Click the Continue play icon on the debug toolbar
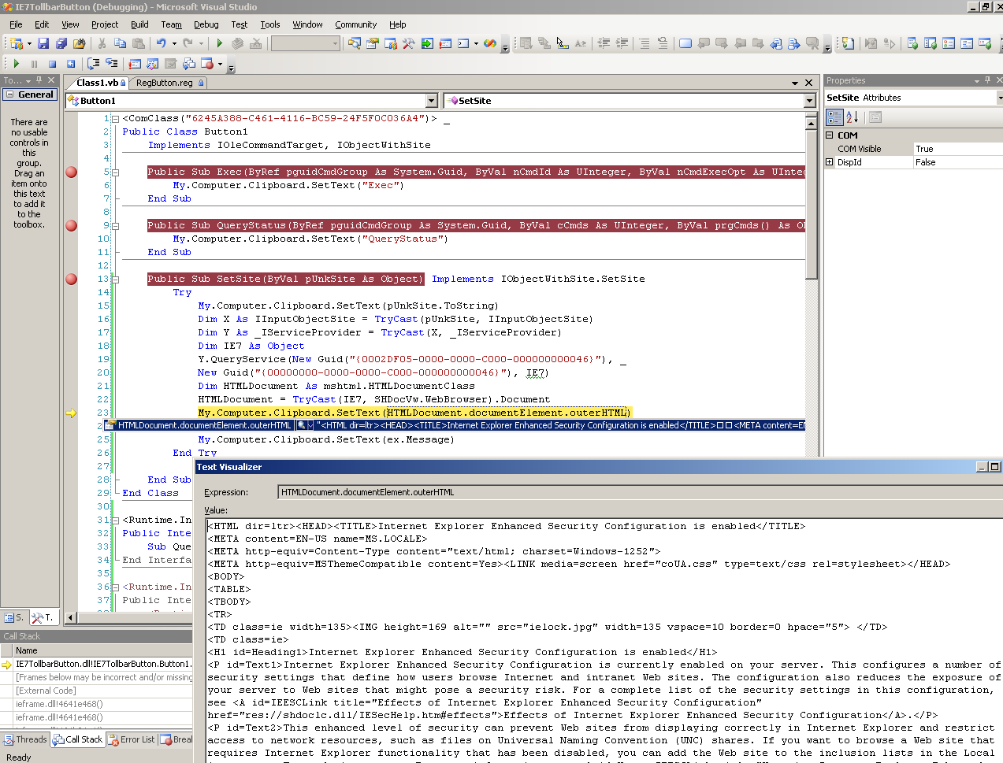Screen dimensions: 1003x763 17,64
